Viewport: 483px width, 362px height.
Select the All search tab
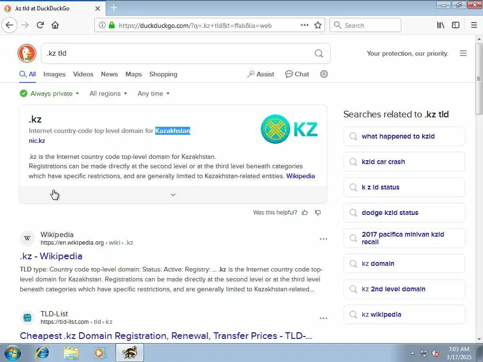tap(28, 74)
